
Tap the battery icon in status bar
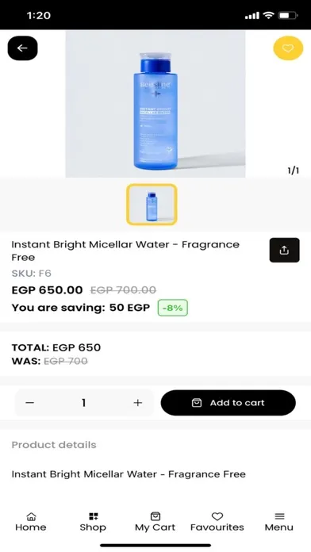288,16
